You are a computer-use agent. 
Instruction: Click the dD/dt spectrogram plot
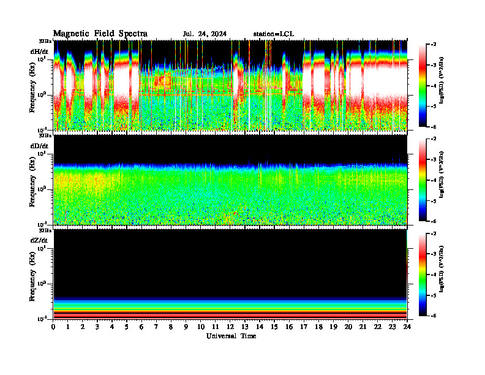point(230,180)
